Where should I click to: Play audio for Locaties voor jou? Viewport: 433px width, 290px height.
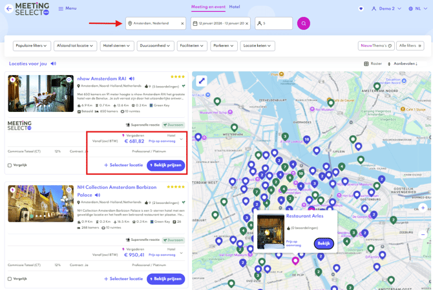tap(53, 63)
